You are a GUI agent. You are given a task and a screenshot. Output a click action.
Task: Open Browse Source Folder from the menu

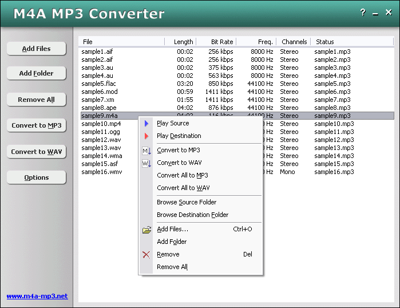(201, 202)
